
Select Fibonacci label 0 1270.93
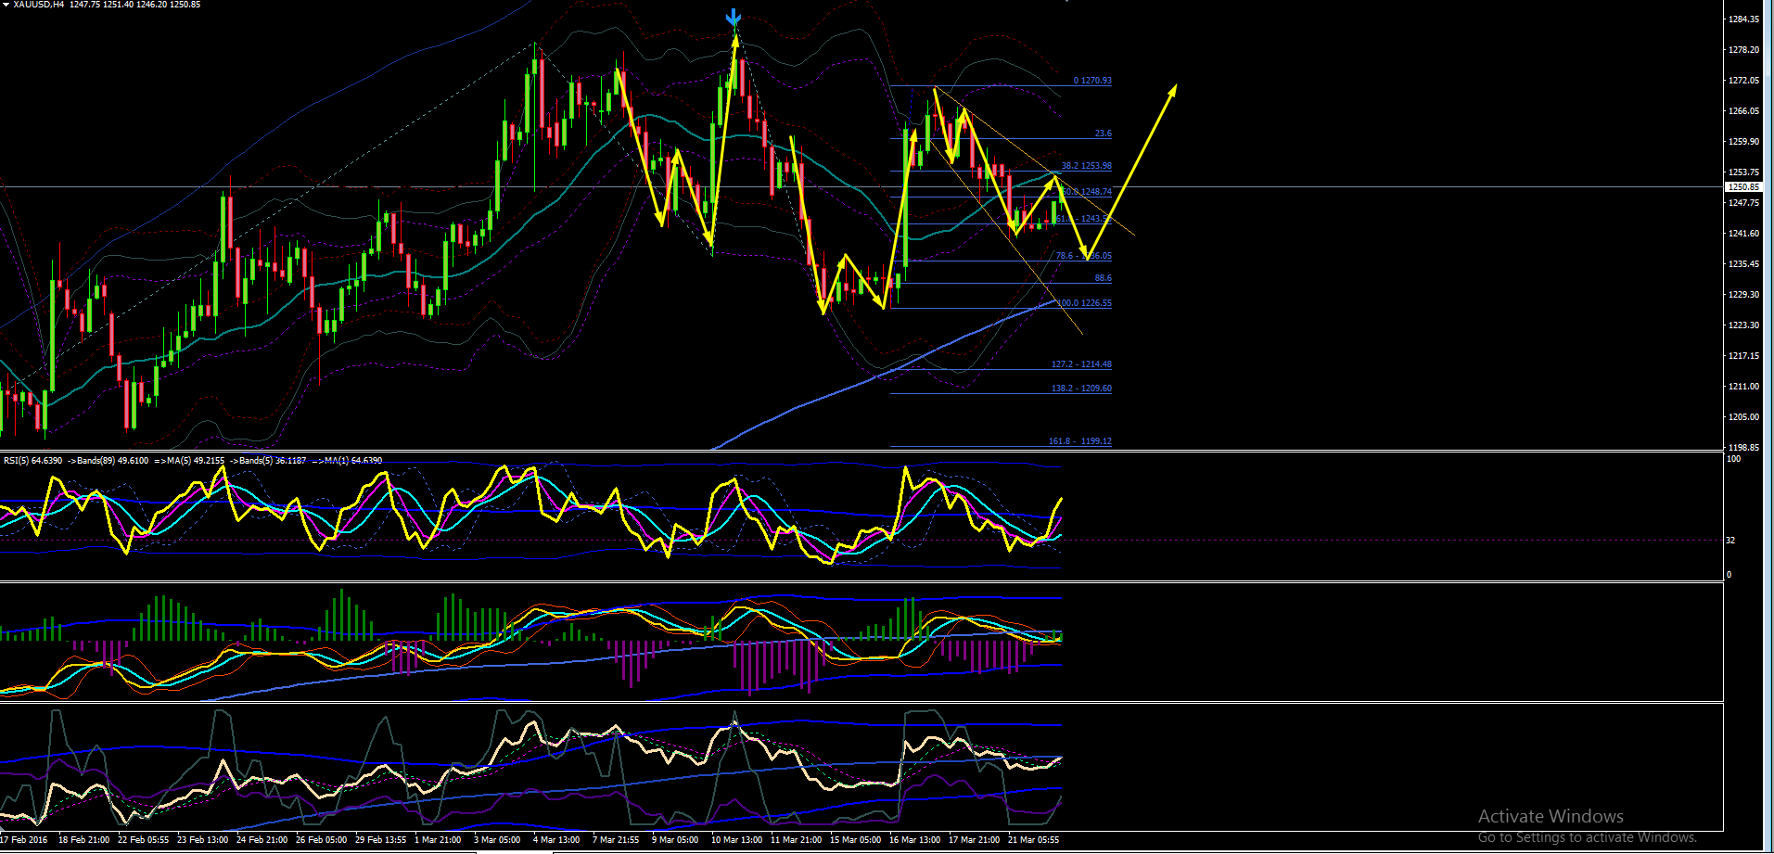[1092, 81]
